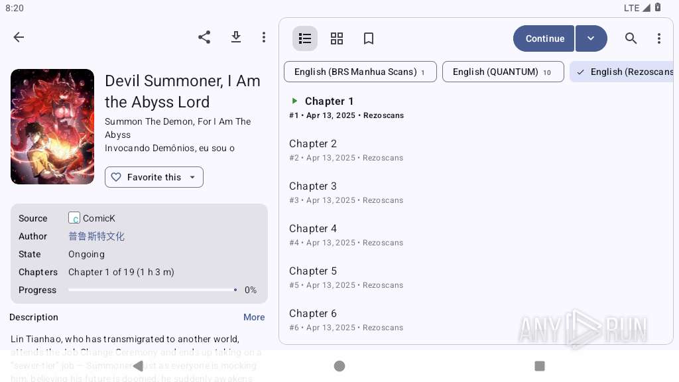Switch to chapter list view
Viewport: 679px width, 382px height.
click(305, 38)
